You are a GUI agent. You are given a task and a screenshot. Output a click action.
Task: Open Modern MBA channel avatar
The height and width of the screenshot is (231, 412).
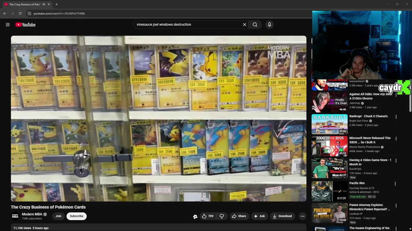pyautogui.click(x=15, y=216)
